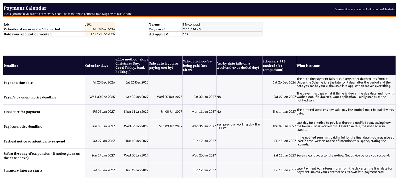Screen dimensions: 399x181
Task: Click 'Safe date if you're being paid' header
Action: pos(199,66)
